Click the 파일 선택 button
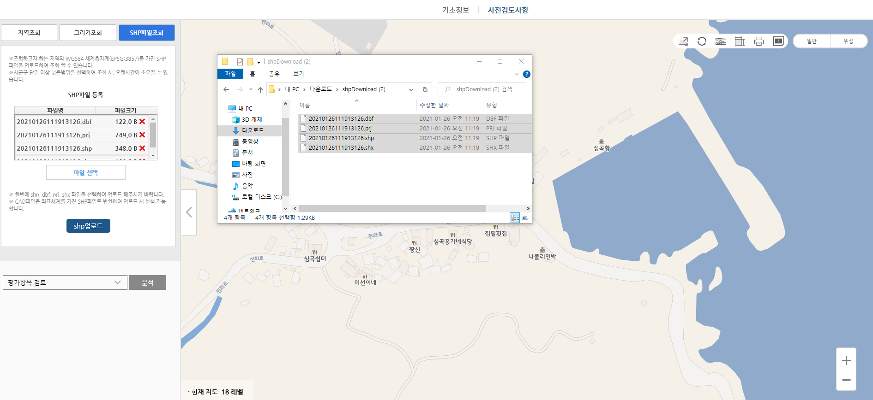Screen dimensions: 873x400 click(x=85, y=173)
